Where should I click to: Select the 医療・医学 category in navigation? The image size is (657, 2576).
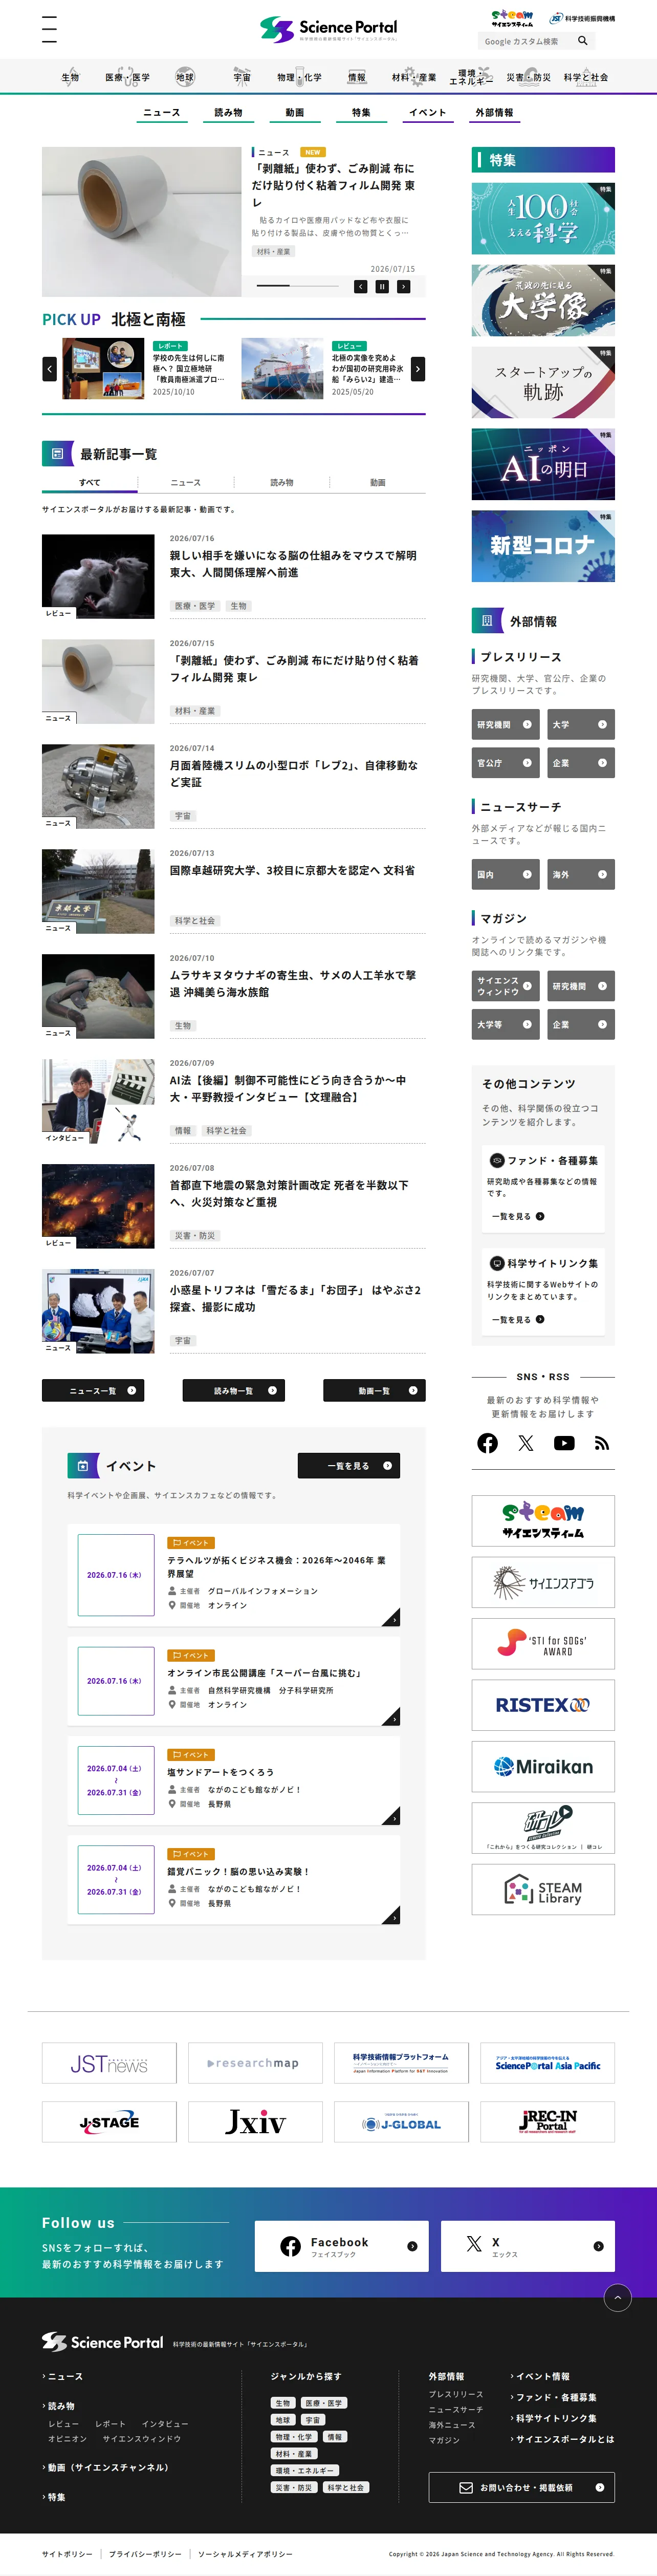(128, 77)
